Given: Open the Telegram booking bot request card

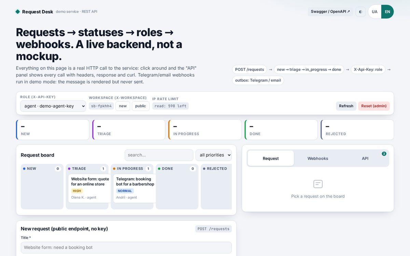Looking at the screenshot, I should pyautogui.click(x=135, y=188).
